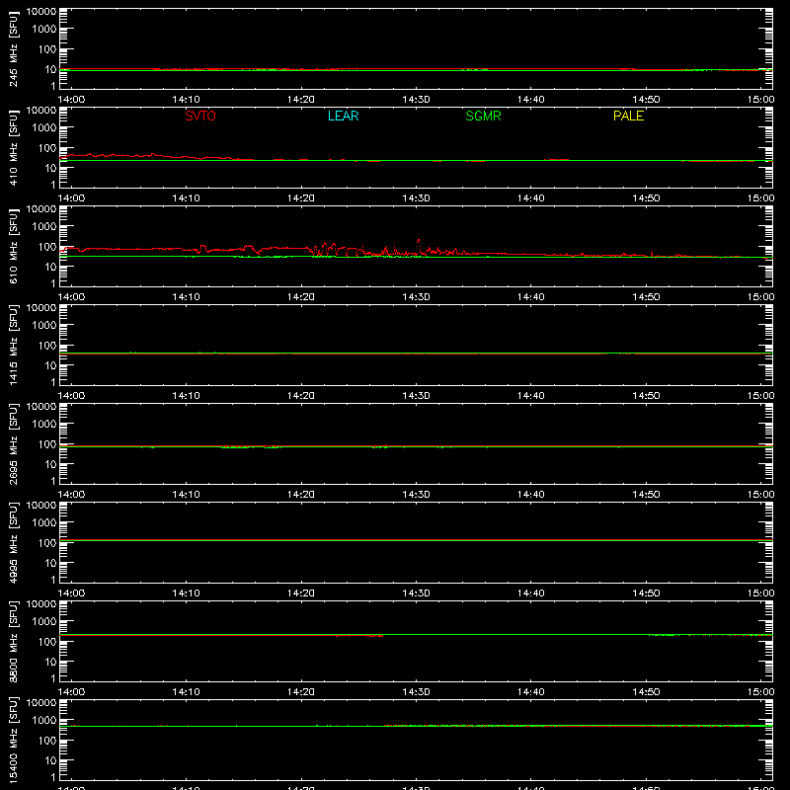Screen dimensions: 790x790
Task: Click the 14:40 time label of the 410 MHz plot
Action: (530, 198)
